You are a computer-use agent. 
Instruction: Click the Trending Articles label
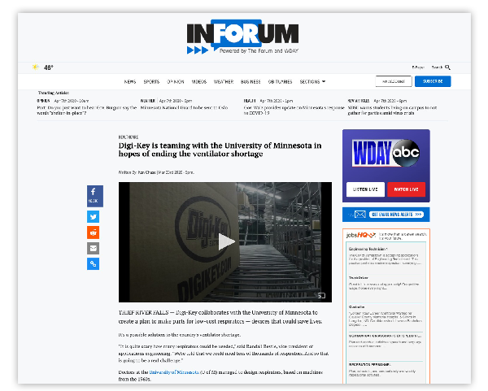pyautogui.click(x=53, y=93)
